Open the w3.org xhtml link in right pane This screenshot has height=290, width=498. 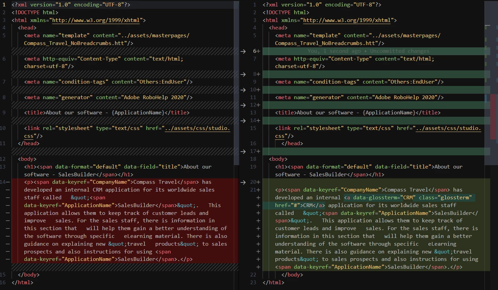(347, 20)
